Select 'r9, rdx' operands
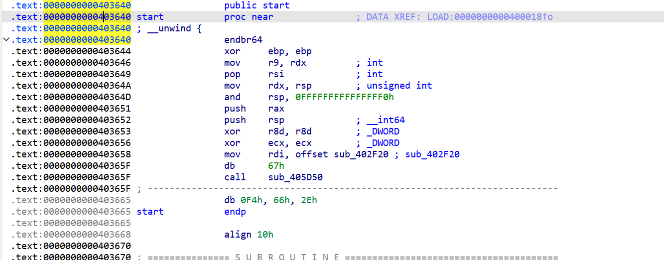664x260 pixels. click(287, 63)
